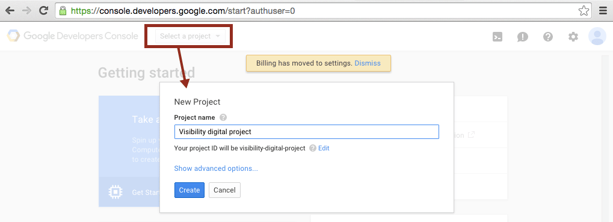Viewport: 613px width, 222px height.
Task: Click the browser back arrow
Action: 10,11
